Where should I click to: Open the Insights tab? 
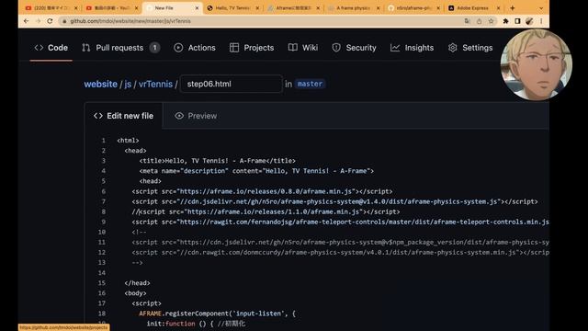413,48
